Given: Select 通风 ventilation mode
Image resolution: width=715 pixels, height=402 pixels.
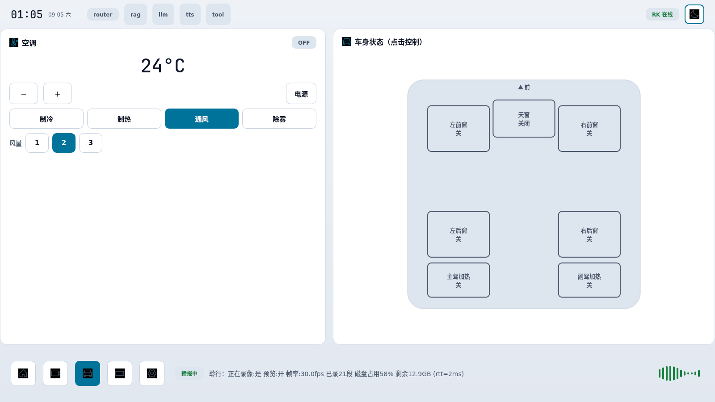Looking at the screenshot, I should point(202,119).
